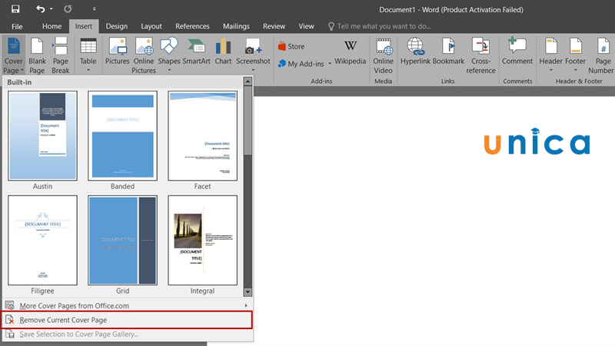Expand the My Add-ins dropdown arrow
The width and height of the screenshot is (615, 346).
pos(330,64)
